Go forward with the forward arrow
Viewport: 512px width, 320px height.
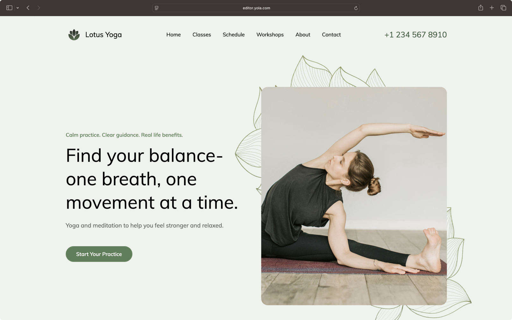click(39, 8)
